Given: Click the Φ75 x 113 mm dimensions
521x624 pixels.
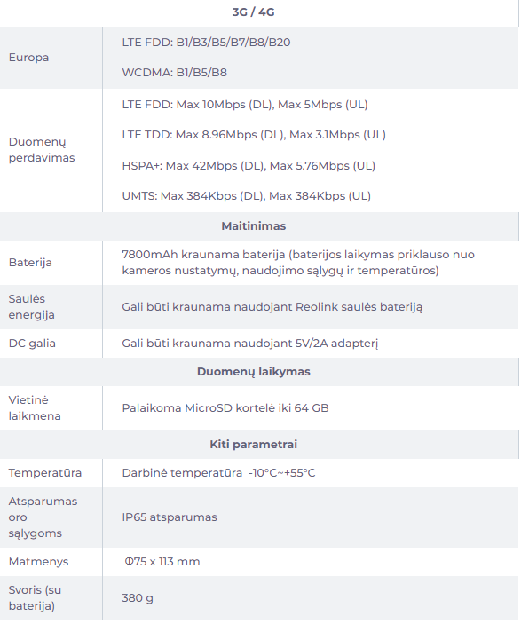Looking at the screenshot, I should tap(162, 562).
